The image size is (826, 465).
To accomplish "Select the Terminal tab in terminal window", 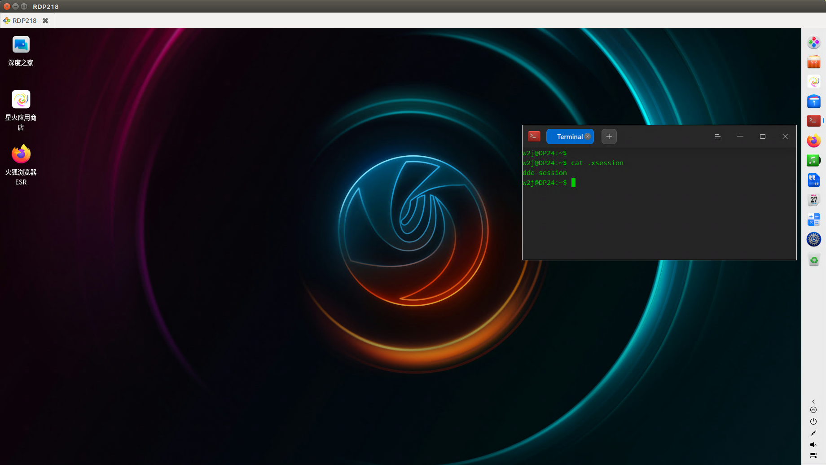I will coord(570,136).
